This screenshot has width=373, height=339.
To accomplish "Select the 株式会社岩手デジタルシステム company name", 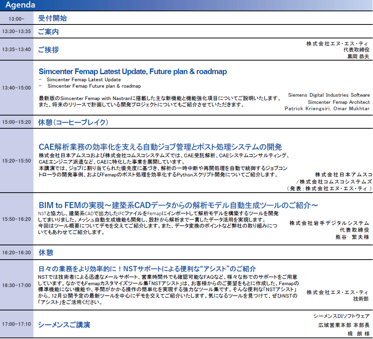I will click(x=329, y=223).
